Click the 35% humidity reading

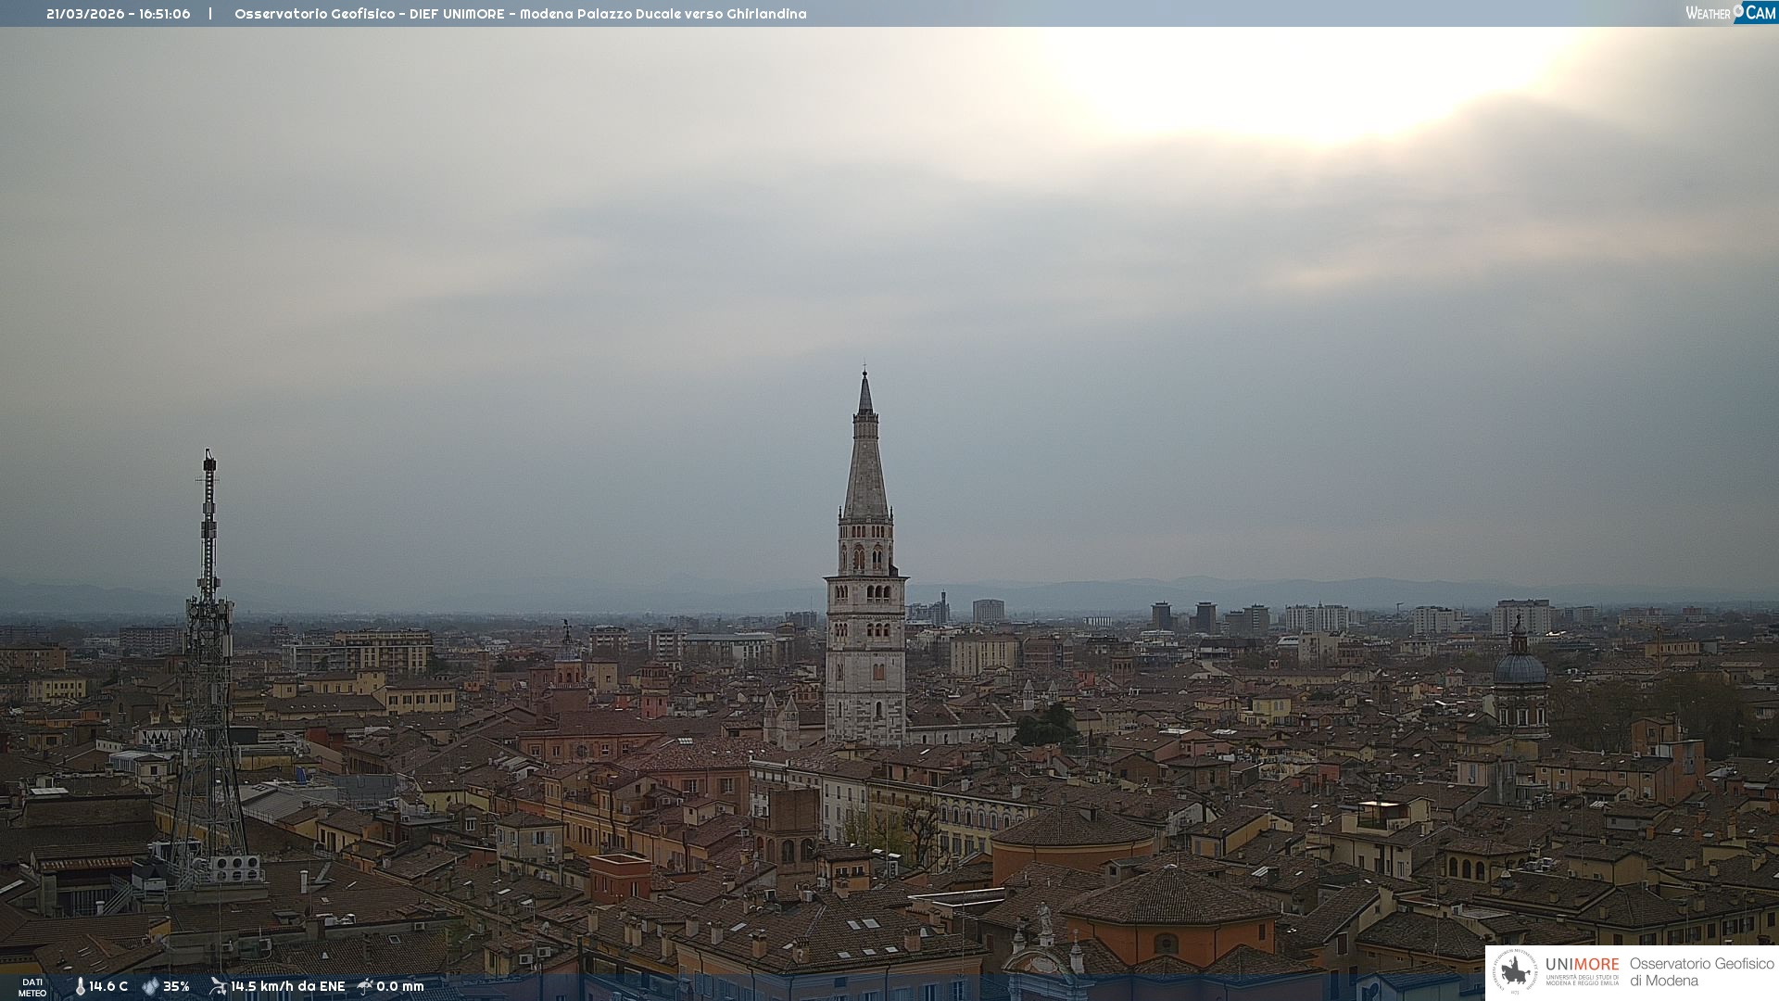176,986
